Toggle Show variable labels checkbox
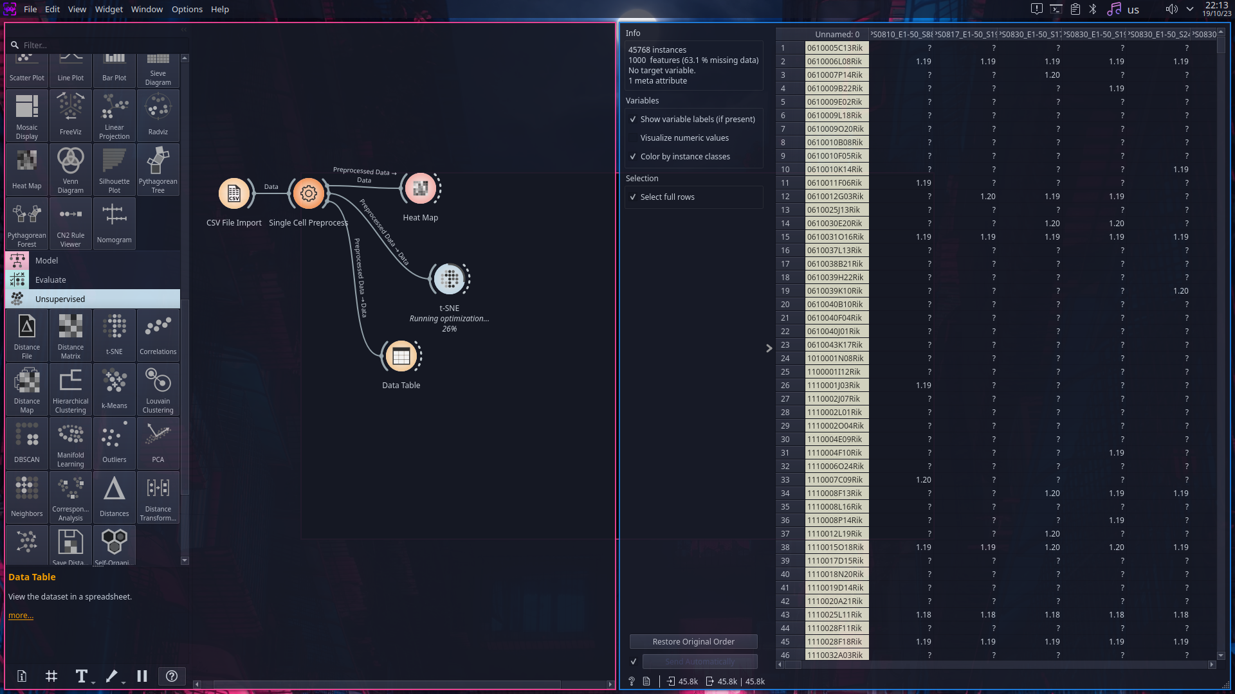1235x694 pixels. (x=633, y=120)
